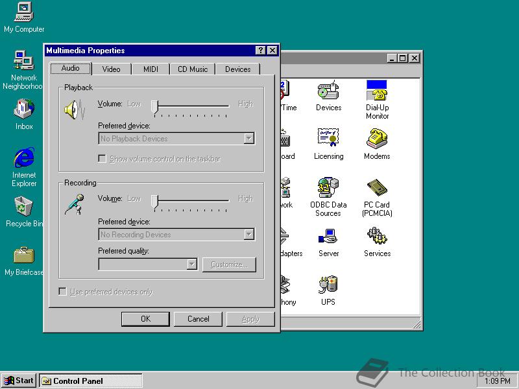Viewport: 519px width, 389px height.
Task: Click the Playback volume slider thumb
Action: 154,107
